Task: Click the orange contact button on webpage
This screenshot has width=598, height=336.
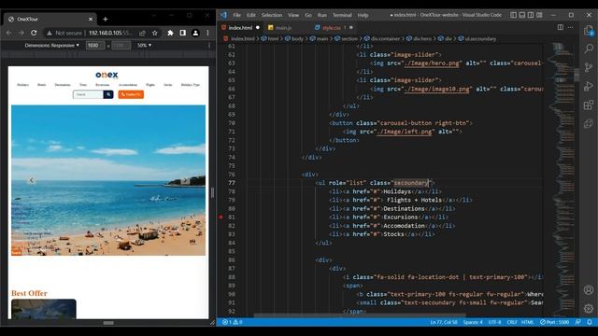Action: tap(131, 94)
